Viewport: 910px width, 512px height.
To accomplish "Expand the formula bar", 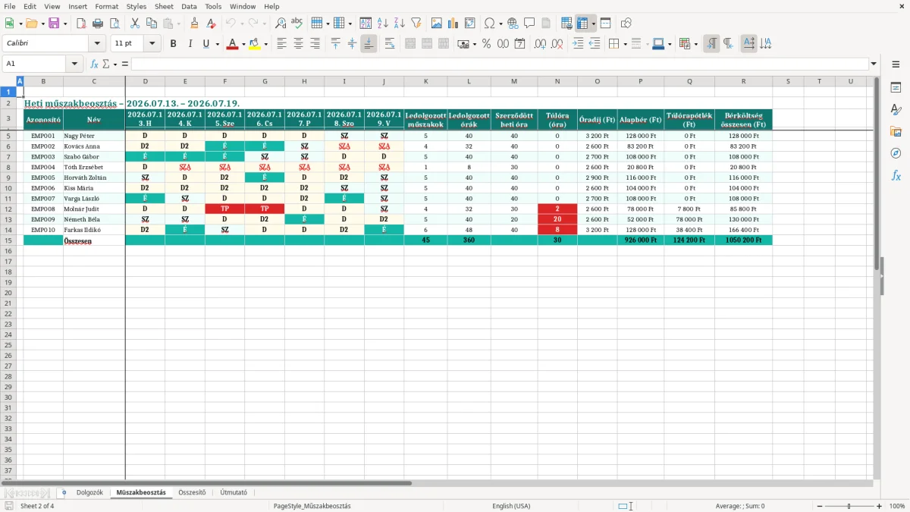I will (x=874, y=64).
